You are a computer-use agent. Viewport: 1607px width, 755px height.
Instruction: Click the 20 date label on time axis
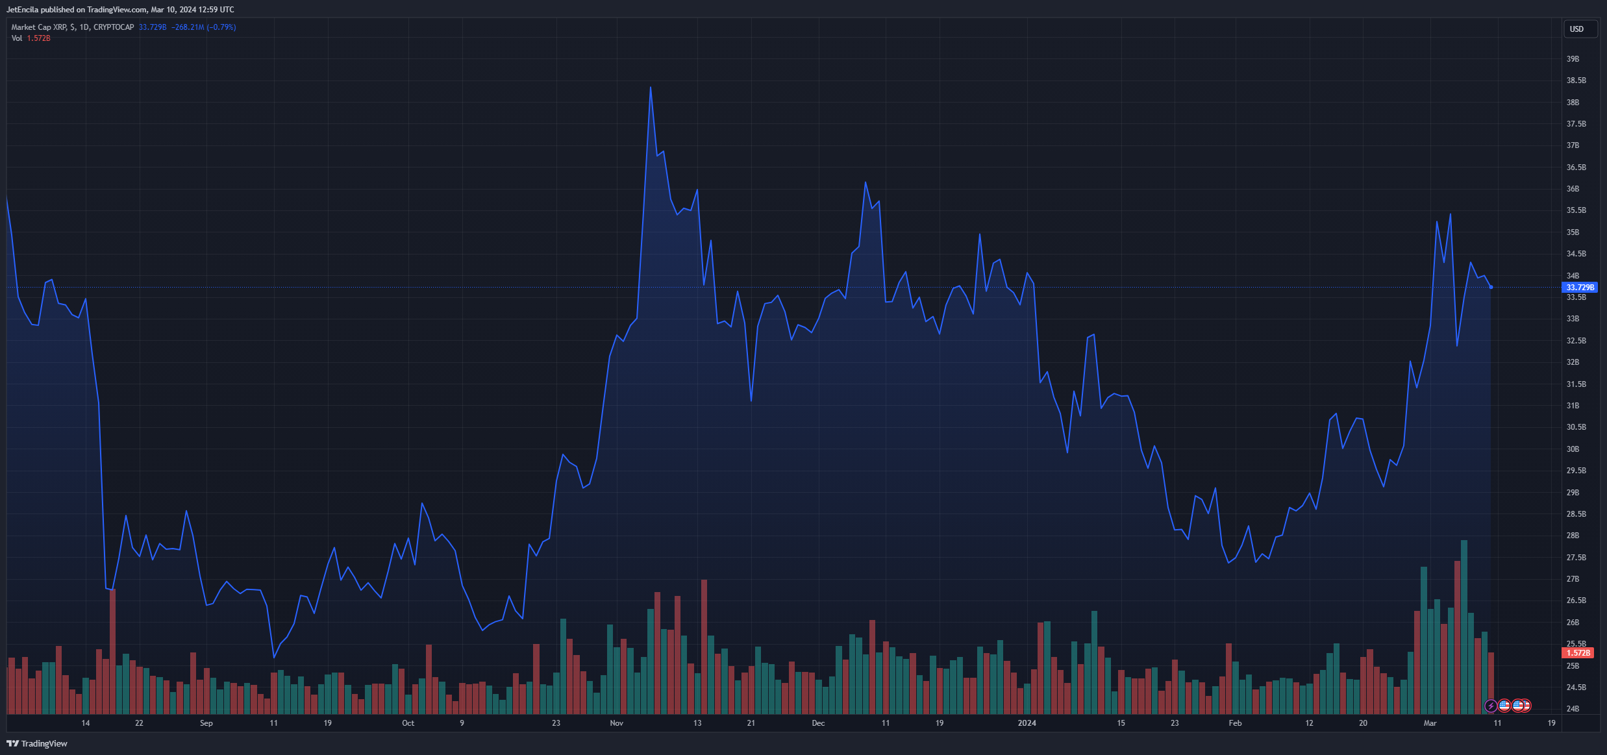(1363, 723)
